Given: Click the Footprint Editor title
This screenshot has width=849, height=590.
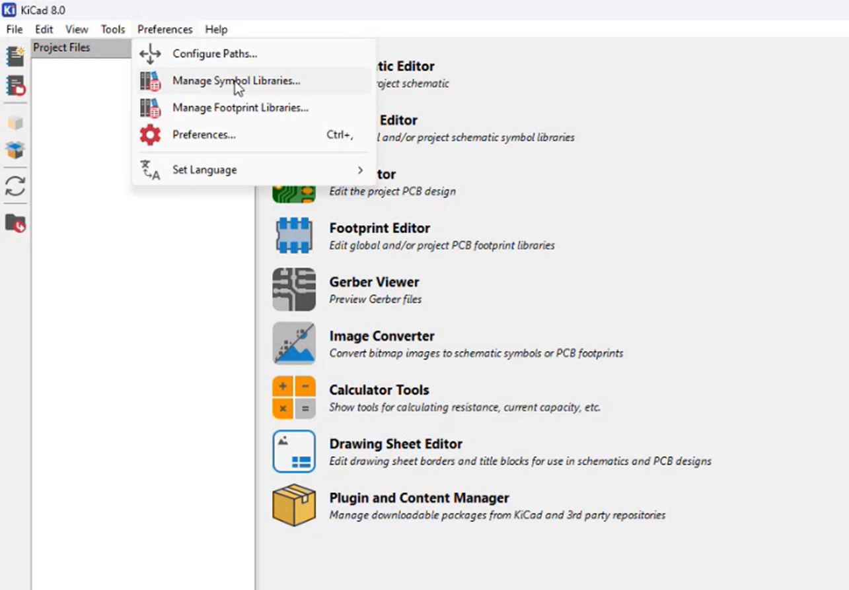Looking at the screenshot, I should click(x=379, y=228).
